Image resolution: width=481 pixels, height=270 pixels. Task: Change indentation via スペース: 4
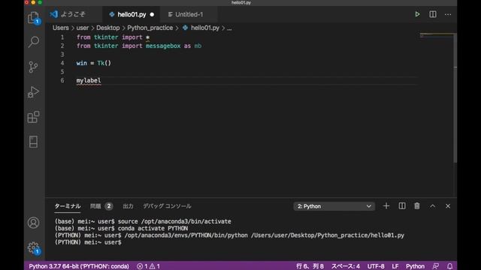click(346, 266)
